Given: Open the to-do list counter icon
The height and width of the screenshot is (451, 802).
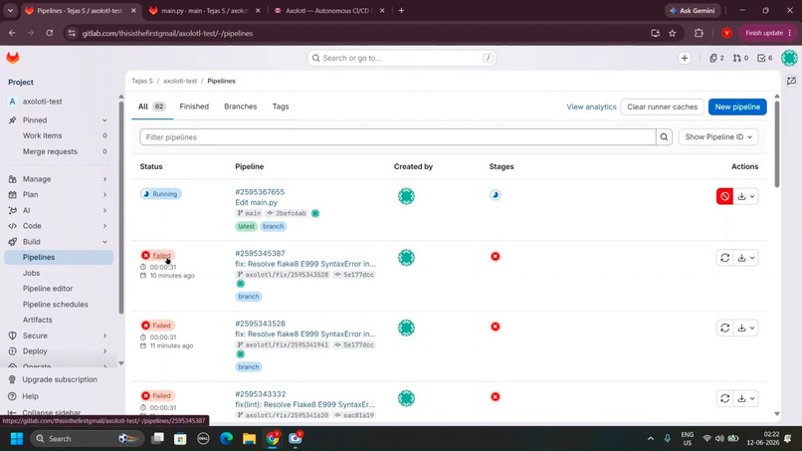Looking at the screenshot, I should point(764,58).
